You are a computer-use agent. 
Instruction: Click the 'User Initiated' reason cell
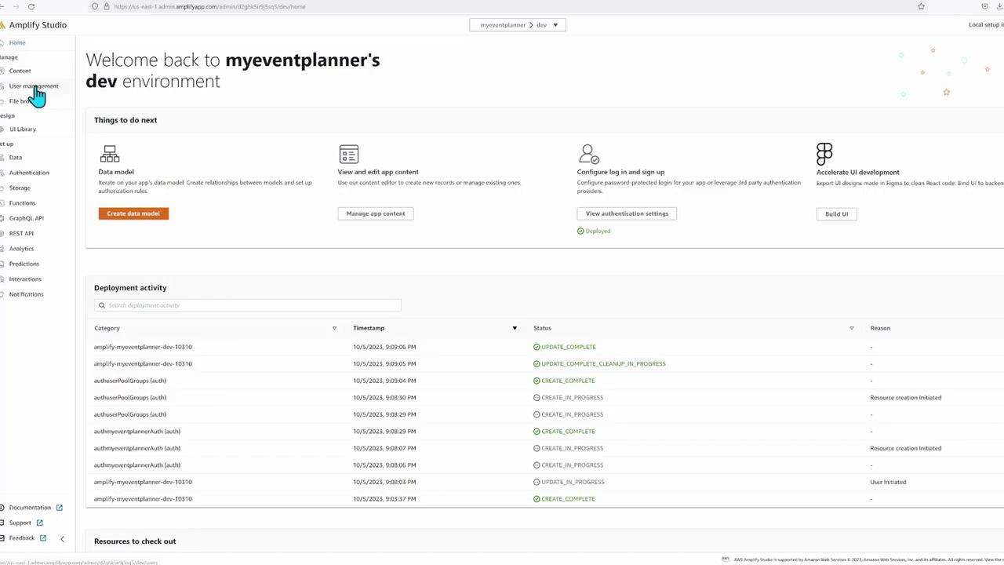click(x=888, y=482)
